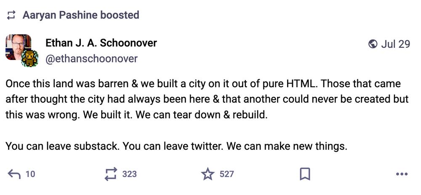The width and height of the screenshot is (421, 195).
Task: Click the favorites count 527
Action: (x=226, y=174)
